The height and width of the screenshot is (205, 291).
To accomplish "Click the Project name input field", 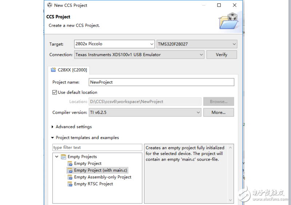I will point(161,82).
